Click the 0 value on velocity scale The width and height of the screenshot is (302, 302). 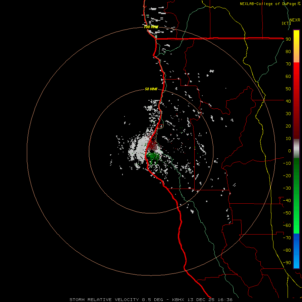coord(289,151)
